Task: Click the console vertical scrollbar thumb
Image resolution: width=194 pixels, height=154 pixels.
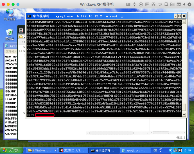Action: 184,107
